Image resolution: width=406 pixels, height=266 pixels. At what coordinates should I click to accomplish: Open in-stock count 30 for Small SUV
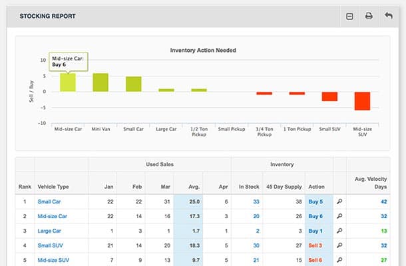[256, 245]
